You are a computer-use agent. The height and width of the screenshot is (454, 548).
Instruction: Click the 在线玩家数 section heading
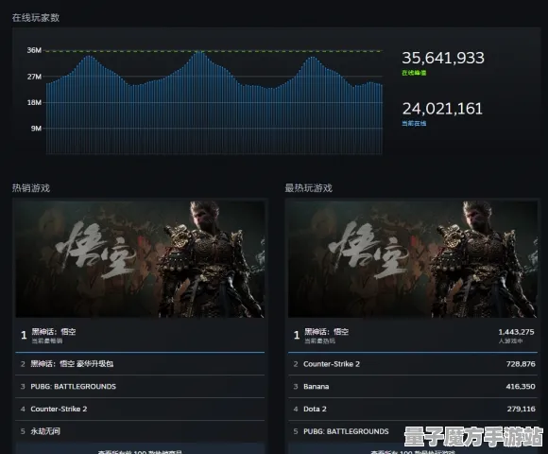[x=36, y=17]
